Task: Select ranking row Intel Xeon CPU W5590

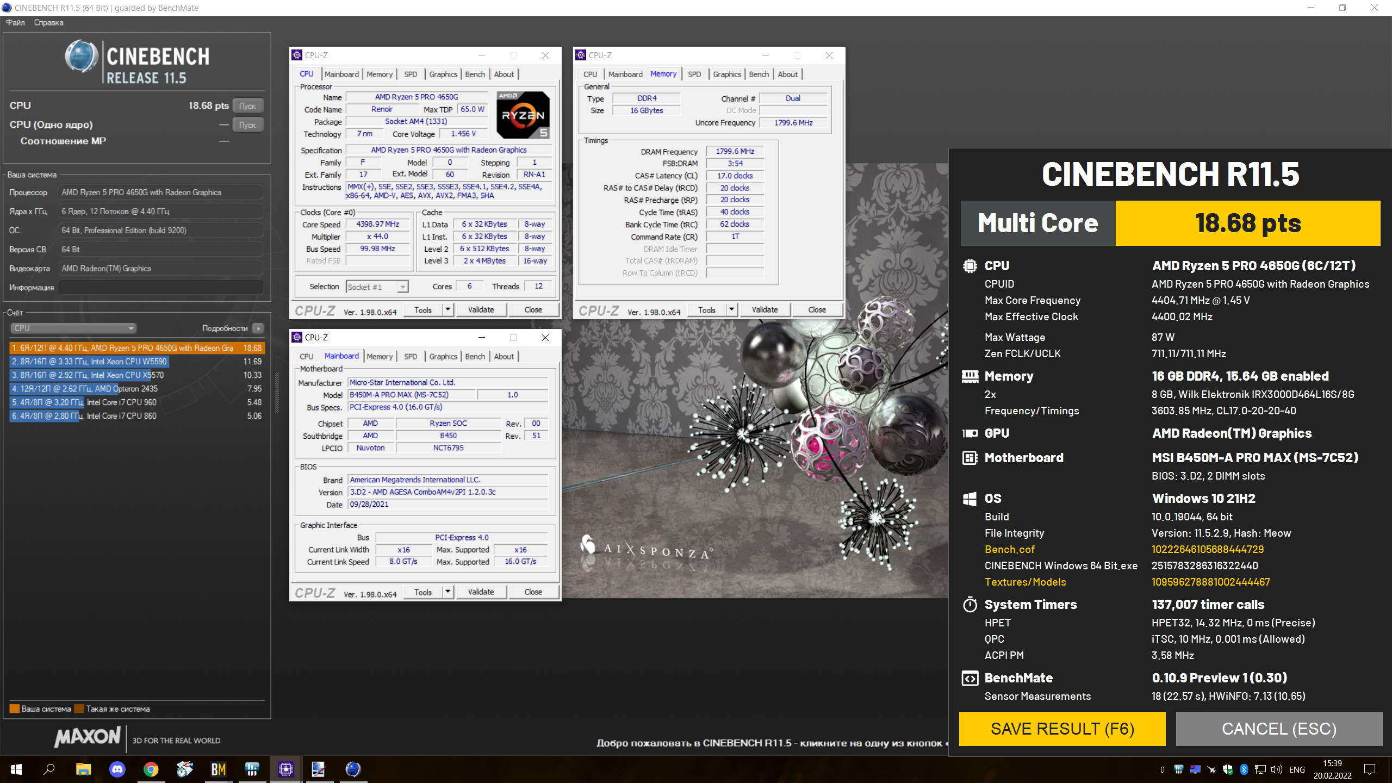Action: pyautogui.click(x=137, y=362)
